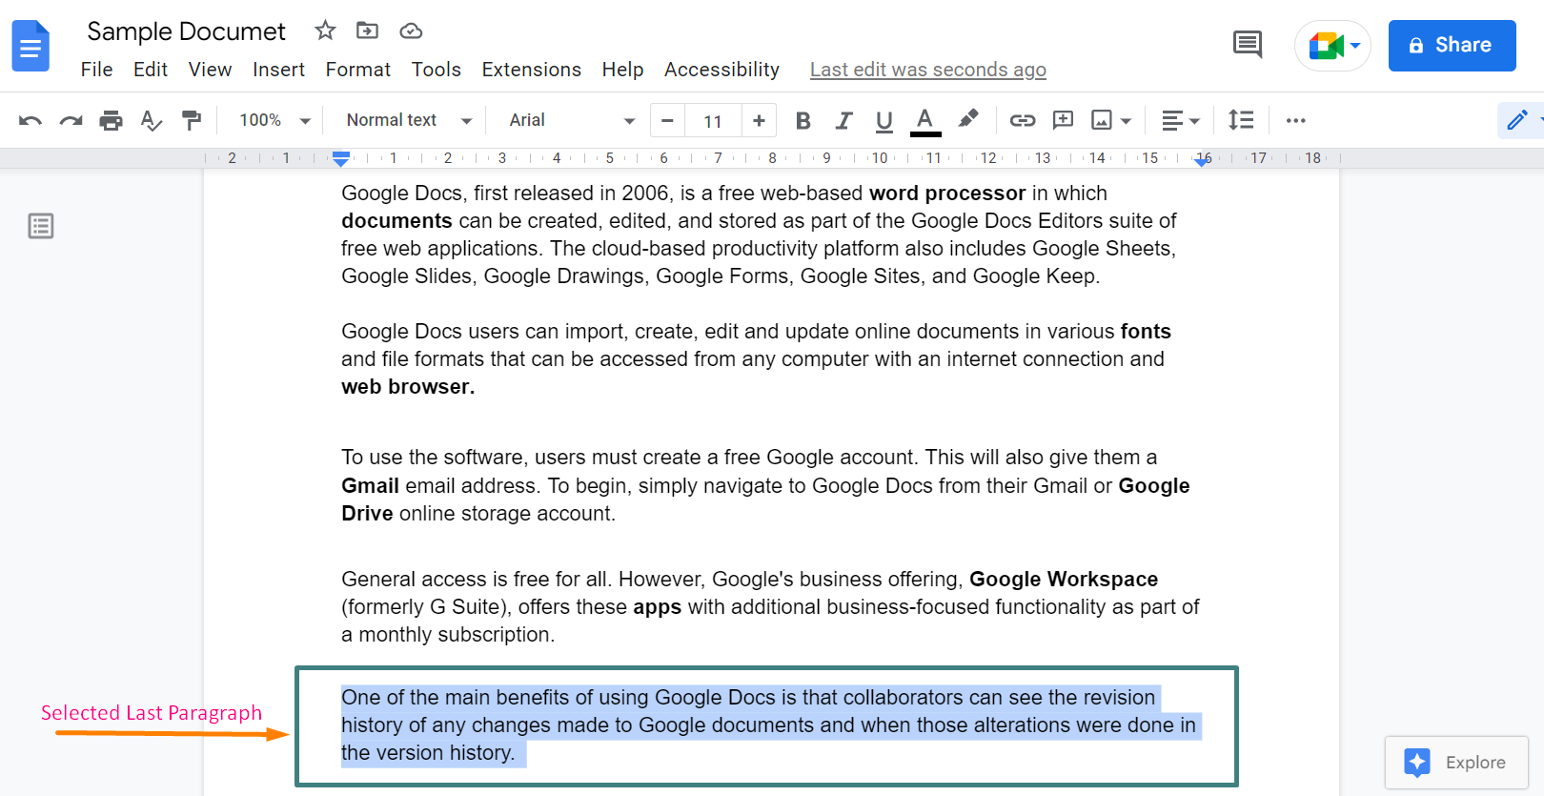Show the document outline
This screenshot has height=796, width=1544.
41,226
